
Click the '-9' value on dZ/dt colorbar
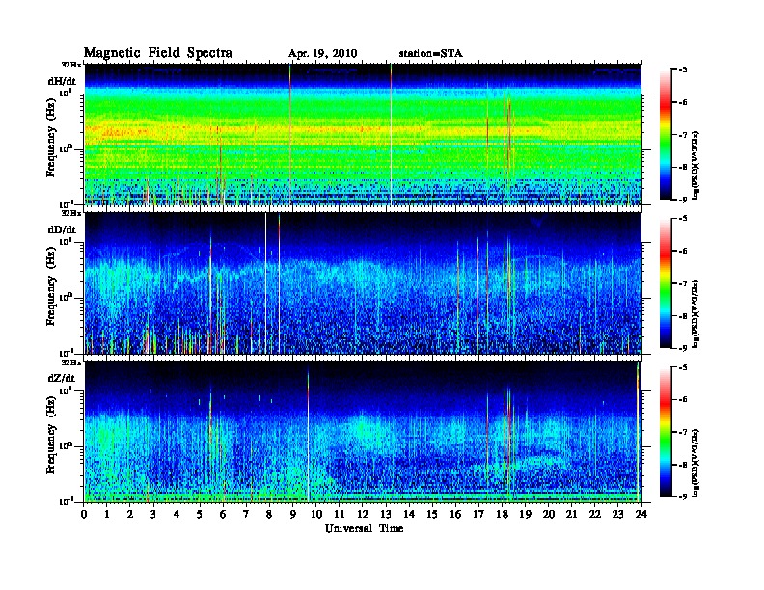pos(683,496)
